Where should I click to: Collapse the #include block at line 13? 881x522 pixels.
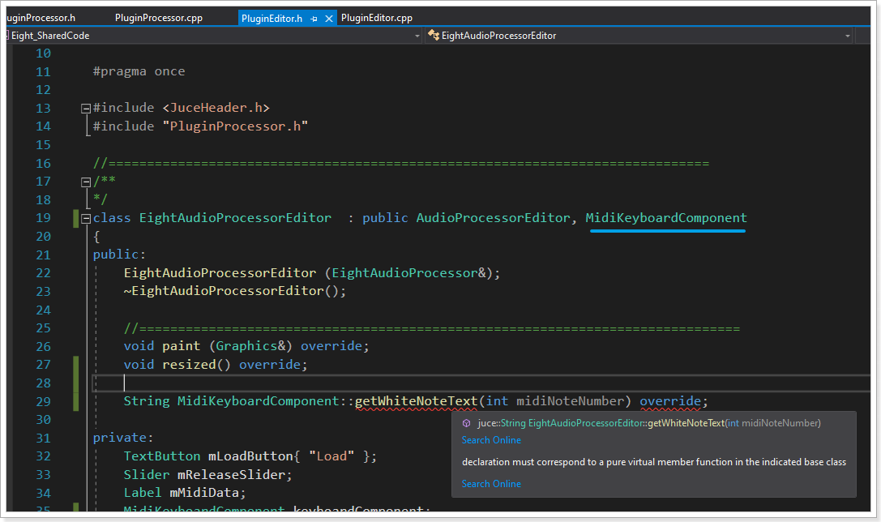[x=86, y=108]
